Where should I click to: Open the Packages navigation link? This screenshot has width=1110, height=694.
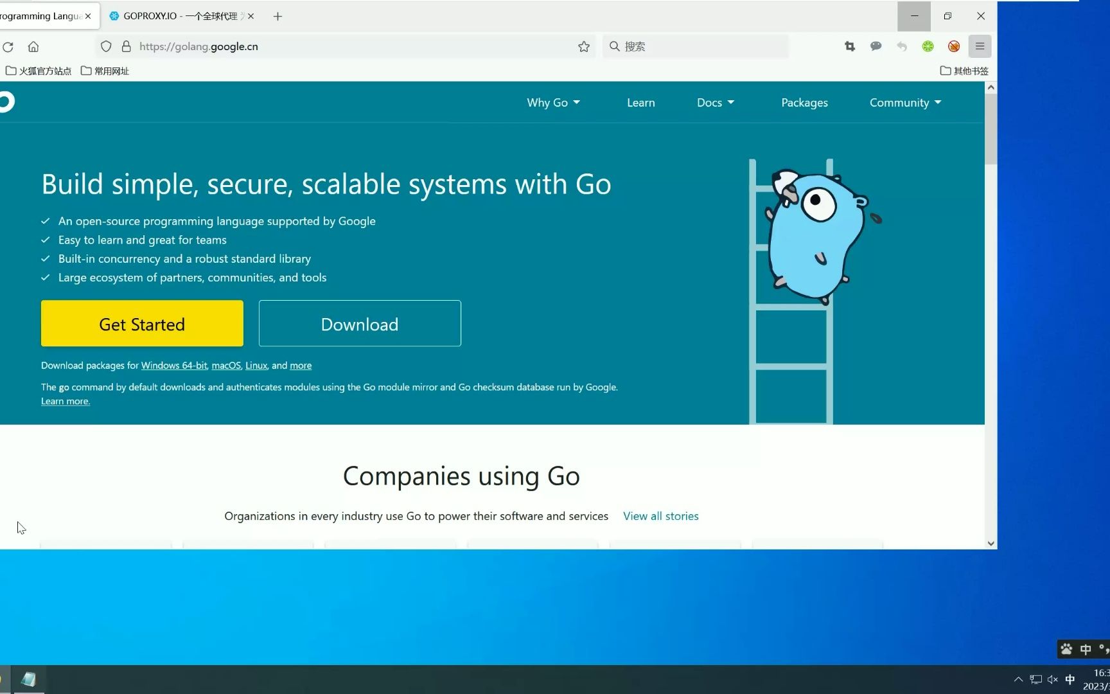click(804, 103)
